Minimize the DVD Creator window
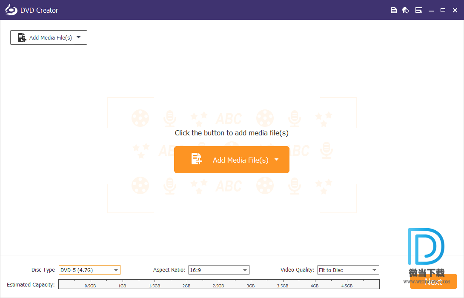Screen dimensions: 464x298 tap(431, 10)
